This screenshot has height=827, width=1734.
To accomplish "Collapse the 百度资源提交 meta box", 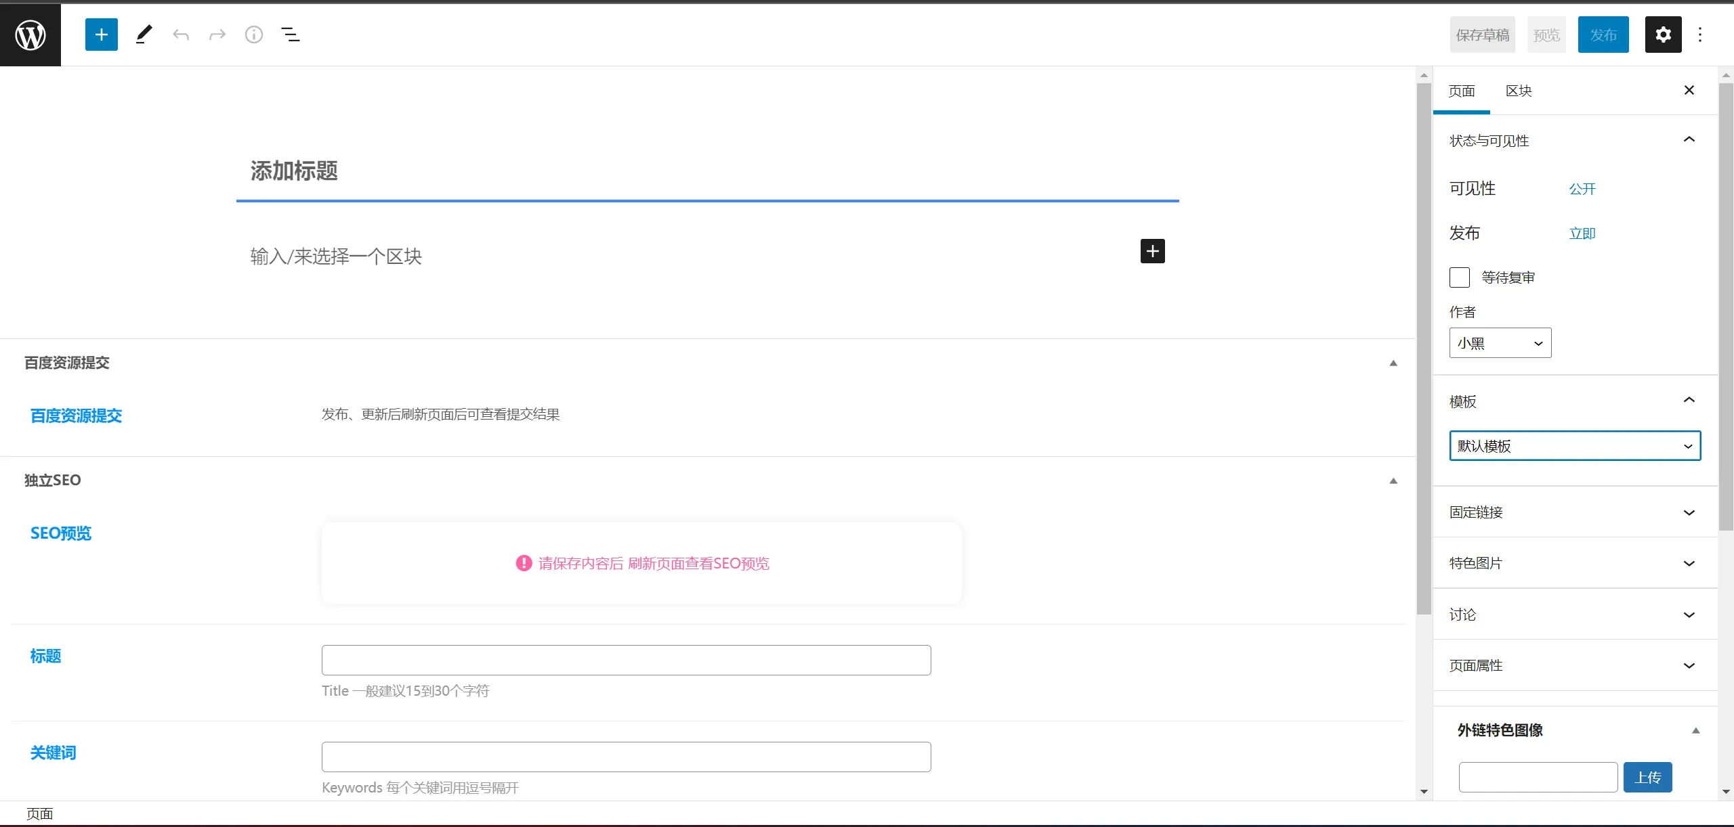I will click(x=1393, y=363).
